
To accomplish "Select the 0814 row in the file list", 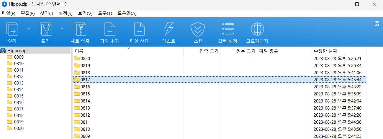I will tap(220, 101).
